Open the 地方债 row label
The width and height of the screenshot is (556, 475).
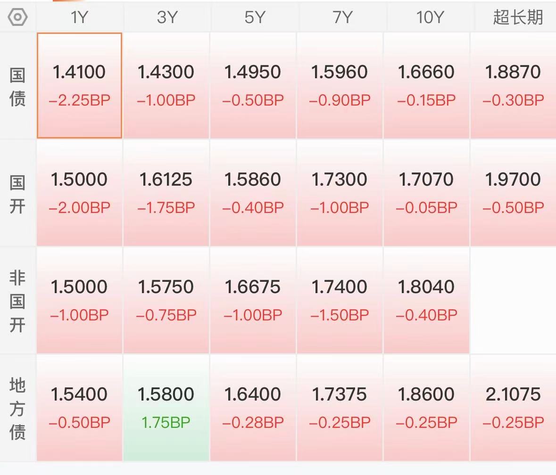(x=17, y=409)
